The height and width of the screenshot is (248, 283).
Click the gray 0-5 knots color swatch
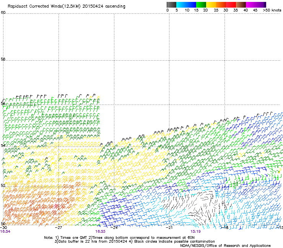coord(171,5)
